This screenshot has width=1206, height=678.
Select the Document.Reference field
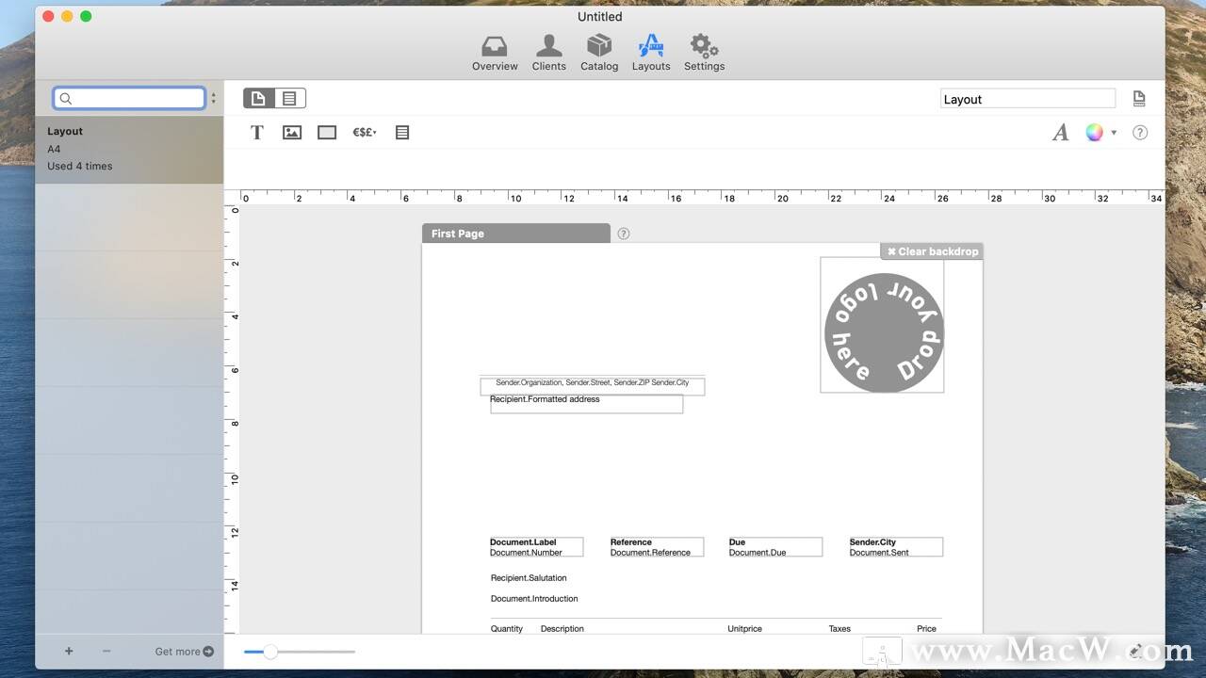coord(650,553)
